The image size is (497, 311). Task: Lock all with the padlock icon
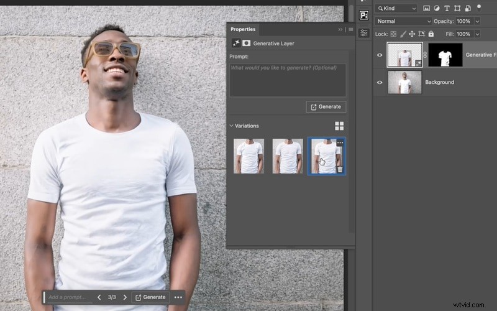tap(431, 34)
